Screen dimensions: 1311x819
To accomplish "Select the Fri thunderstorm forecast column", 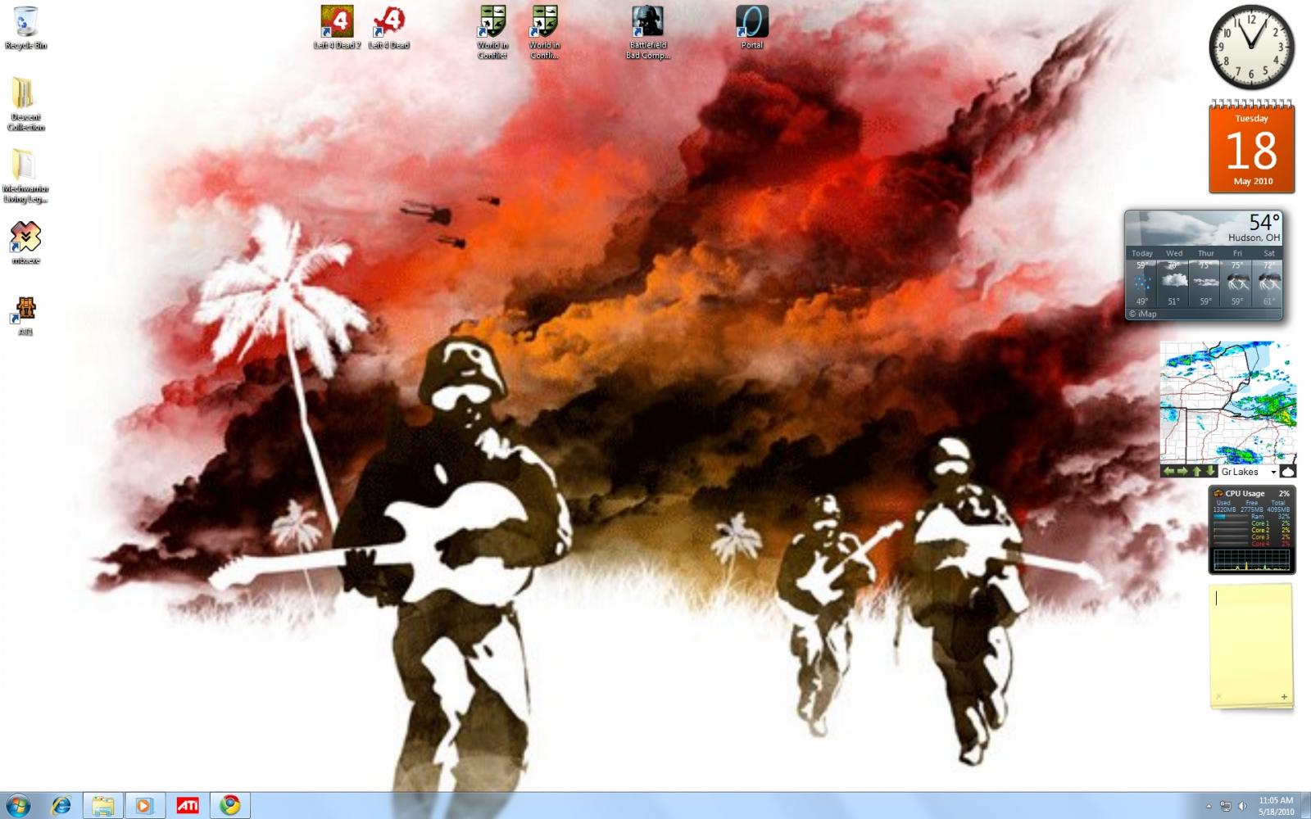I will [x=1237, y=278].
